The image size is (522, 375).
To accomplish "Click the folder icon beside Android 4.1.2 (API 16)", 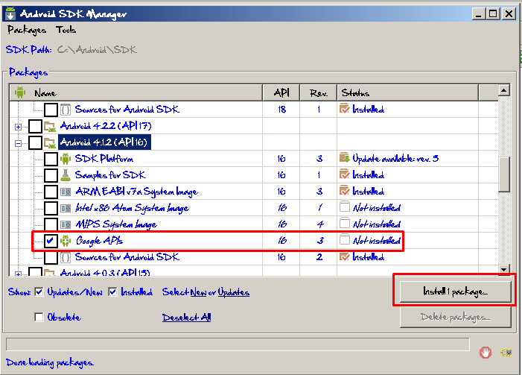I will coord(50,142).
